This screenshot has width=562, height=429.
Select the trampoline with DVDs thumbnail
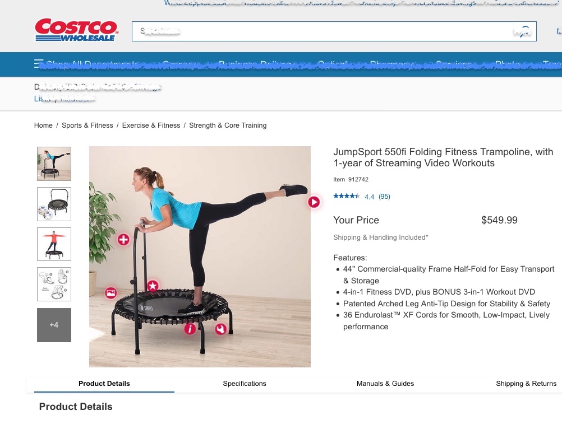54,204
